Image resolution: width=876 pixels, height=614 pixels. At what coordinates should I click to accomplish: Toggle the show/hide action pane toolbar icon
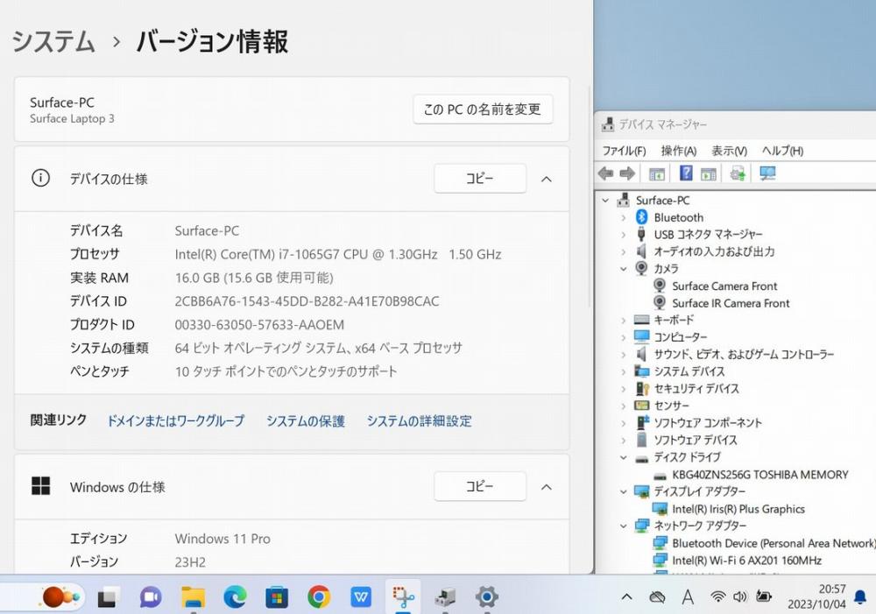[709, 173]
